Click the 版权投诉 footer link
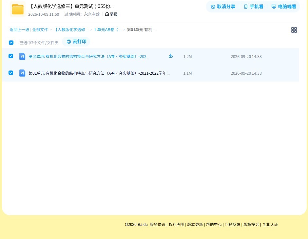The height and width of the screenshot is (239, 308). 251,225
